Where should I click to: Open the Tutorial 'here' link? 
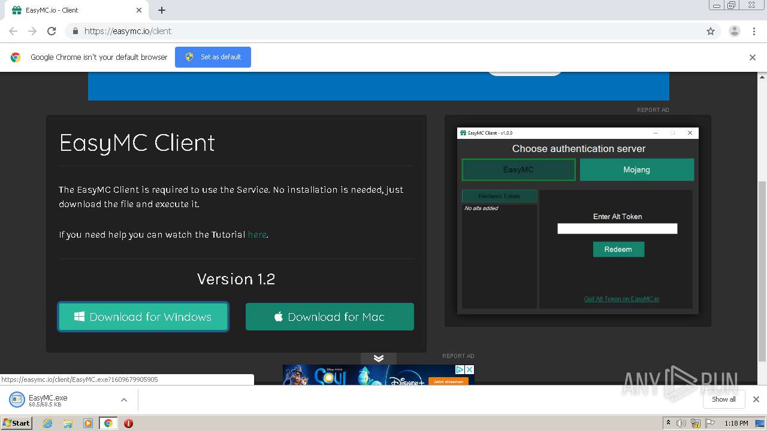(x=257, y=235)
